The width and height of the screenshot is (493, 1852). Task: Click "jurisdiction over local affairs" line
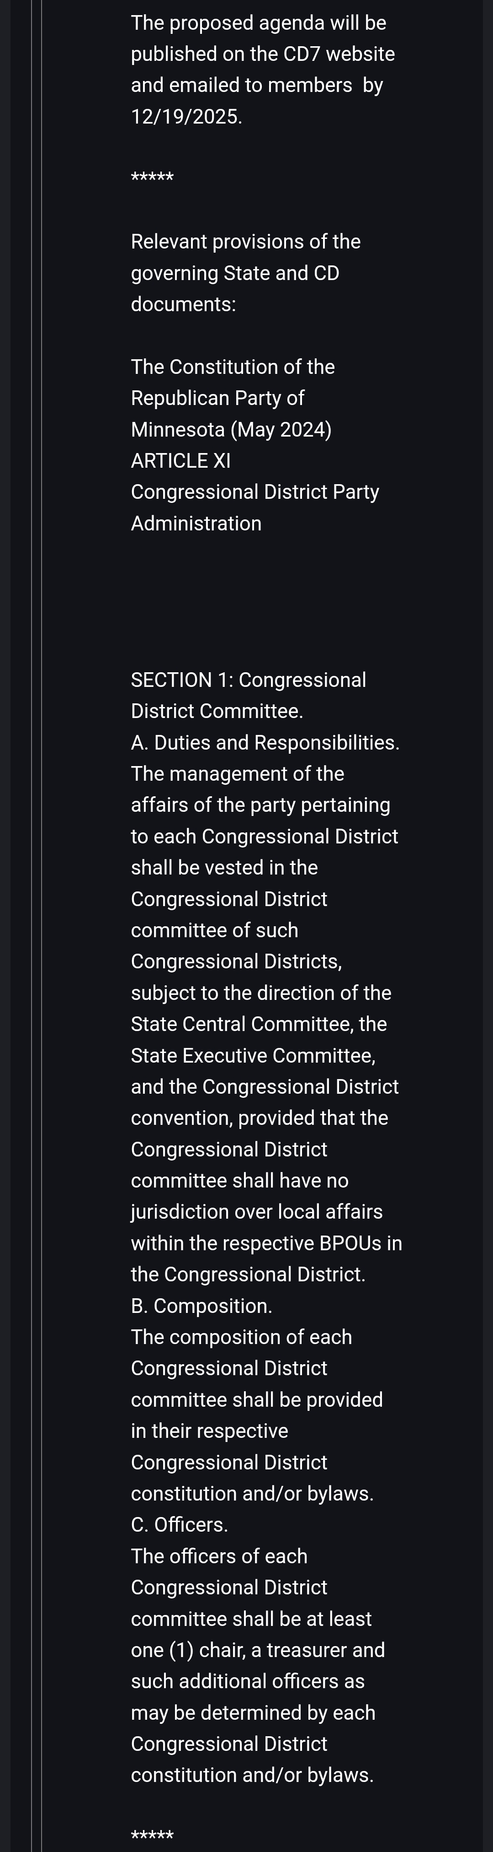click(256, 1211)
